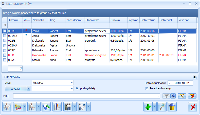This screenshot has height=115, width=200.
Task: Click the 6,50/godz. rate cell
Action: [x=118, y=41]
